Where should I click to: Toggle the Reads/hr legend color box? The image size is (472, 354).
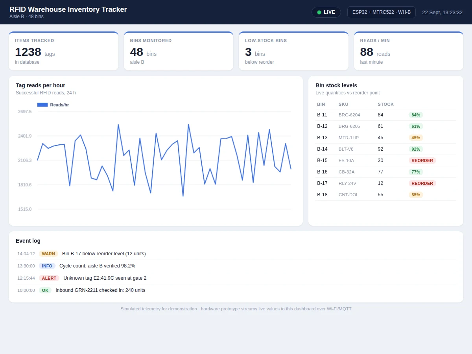point(42,105)
